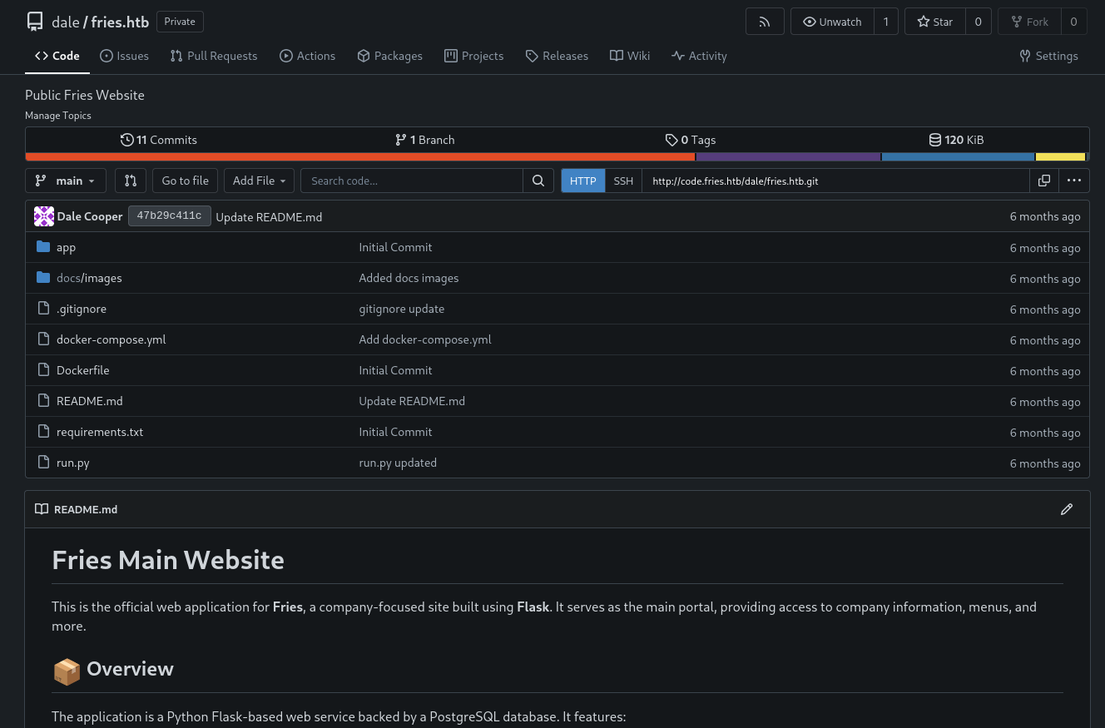Click the Dale Cooper author name

90,216
